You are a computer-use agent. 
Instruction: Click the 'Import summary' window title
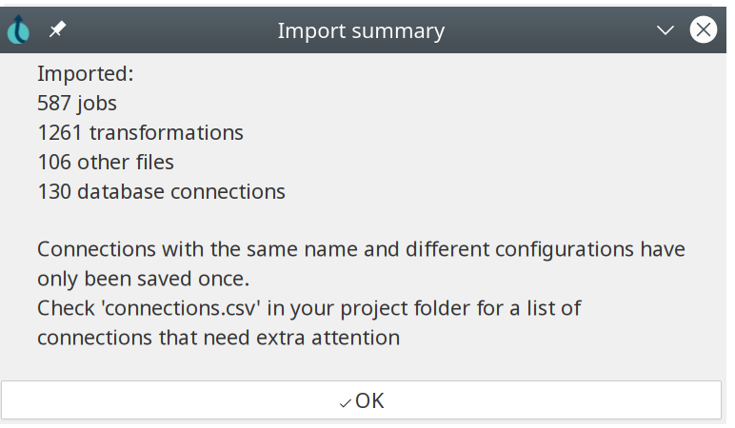point(361,30)
